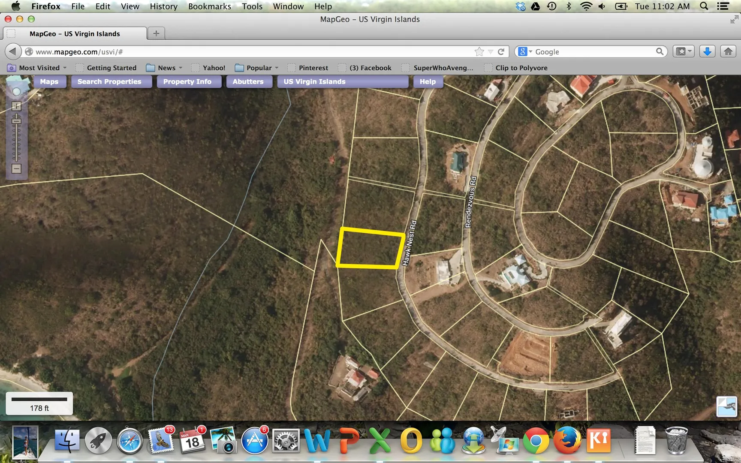Image resolution: width=741 pixels, height=463 pixels.
Task: Click the Property Info button
Action: point(187,81)
